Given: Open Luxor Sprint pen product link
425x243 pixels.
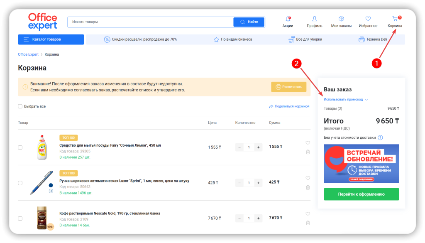Looking at the screenshot, I should click(125, 181).
